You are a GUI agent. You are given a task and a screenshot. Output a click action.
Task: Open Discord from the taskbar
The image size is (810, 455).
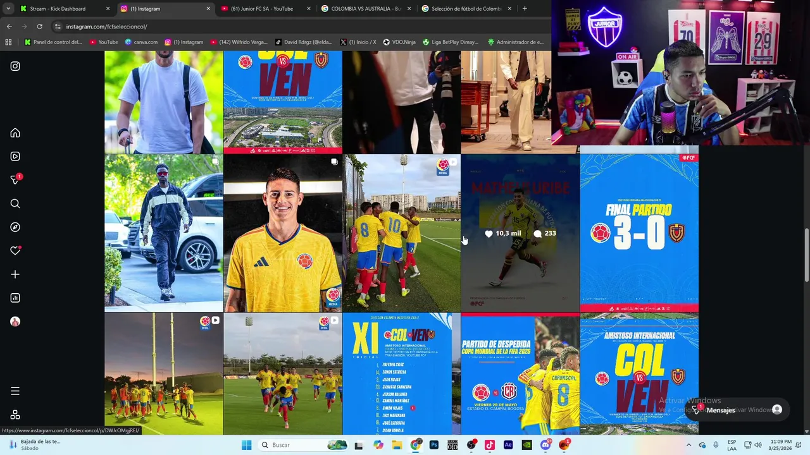[545, 445]
